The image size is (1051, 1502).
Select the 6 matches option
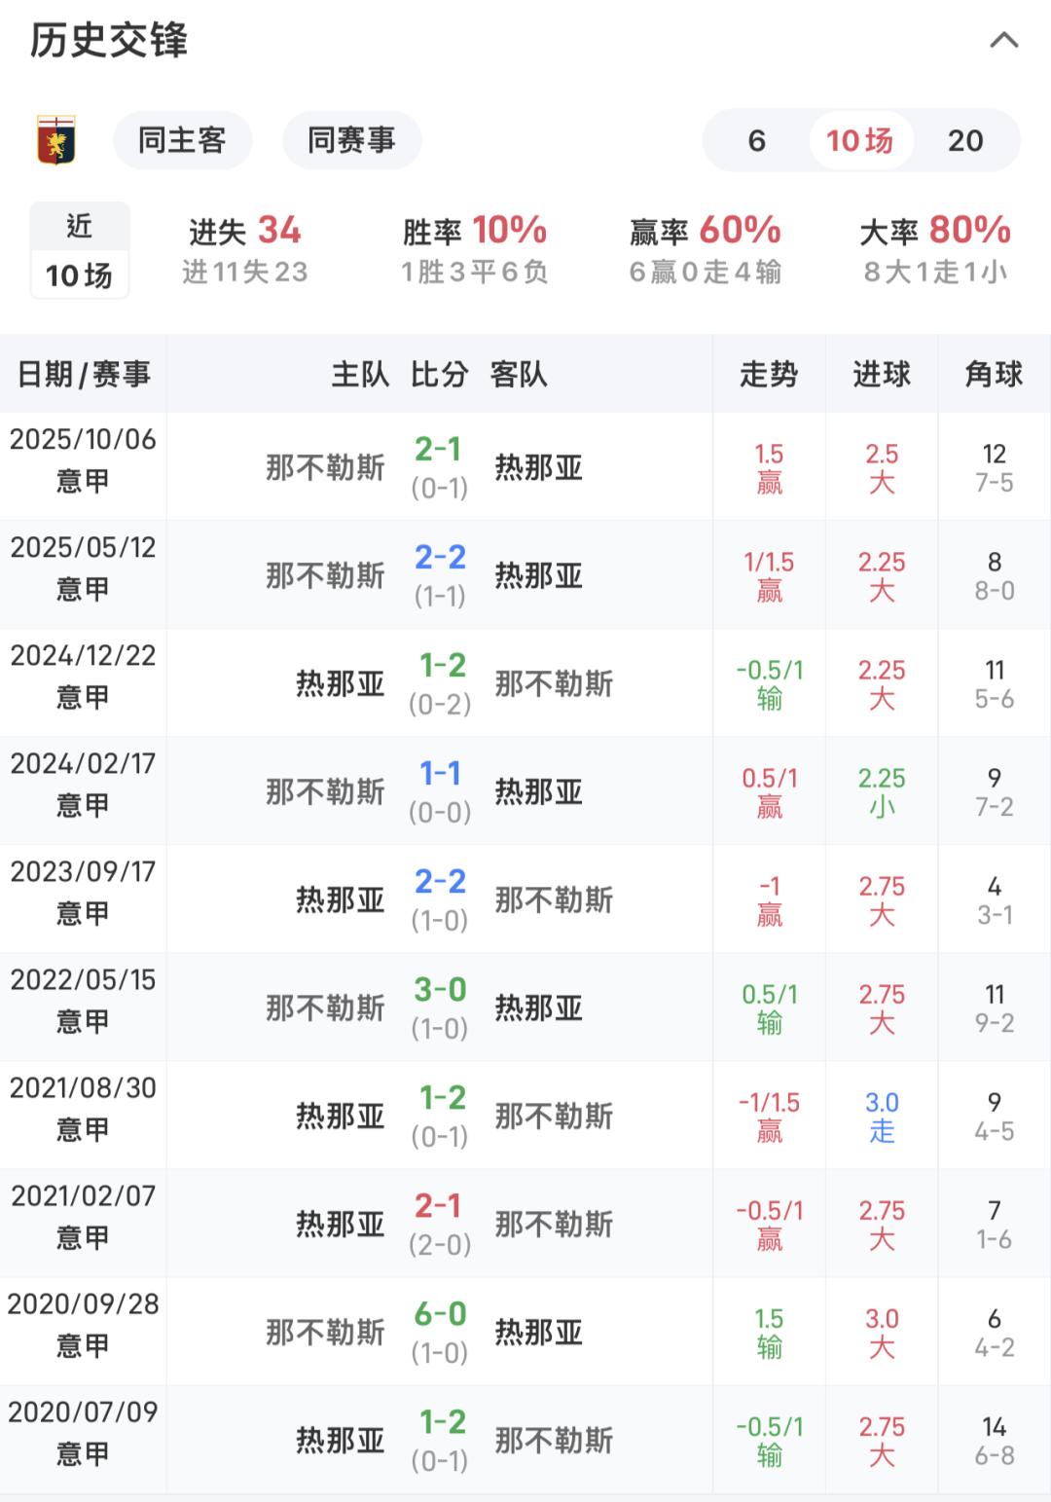pyautogui.click(x=757, y=140)
